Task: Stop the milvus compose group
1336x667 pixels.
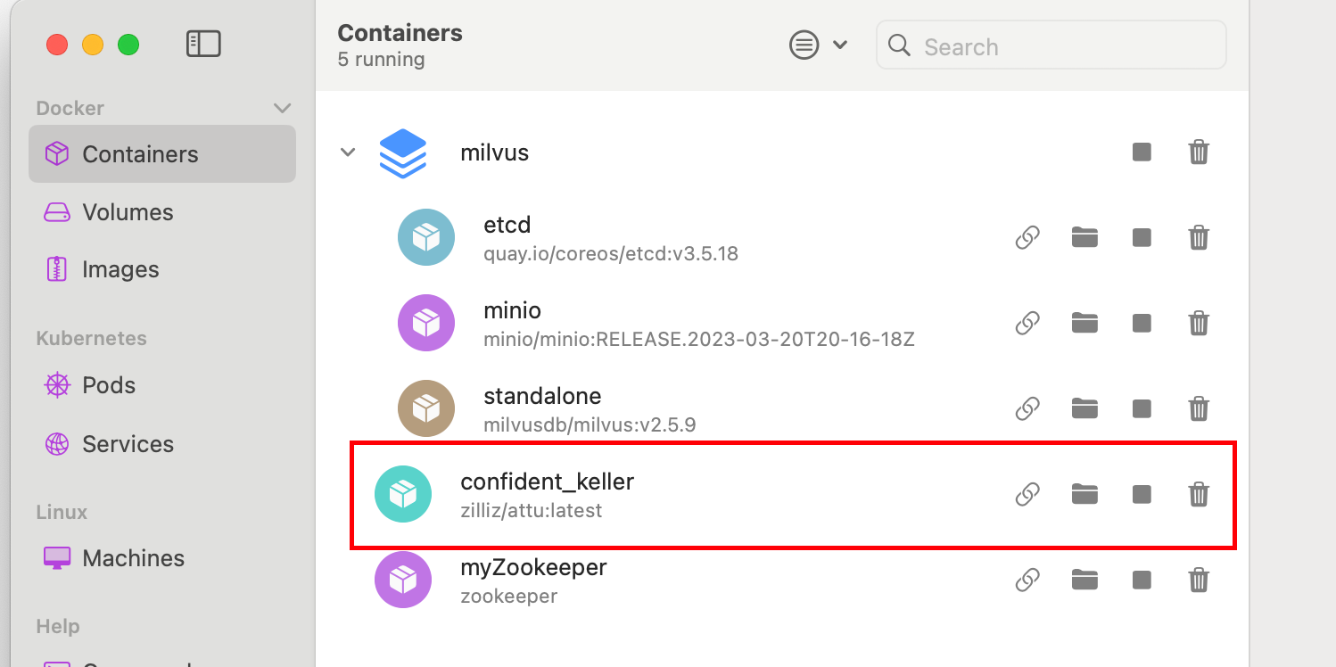Action: click(1142, 152)
